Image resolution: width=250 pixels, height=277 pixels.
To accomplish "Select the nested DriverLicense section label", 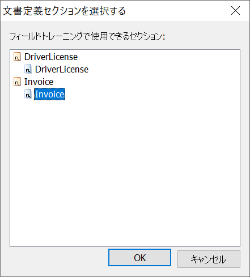I will click(62, 69).
